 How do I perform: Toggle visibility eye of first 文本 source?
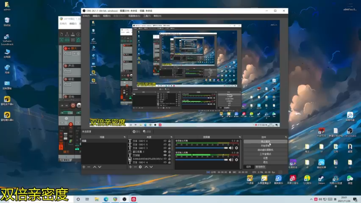pos(165,141)
